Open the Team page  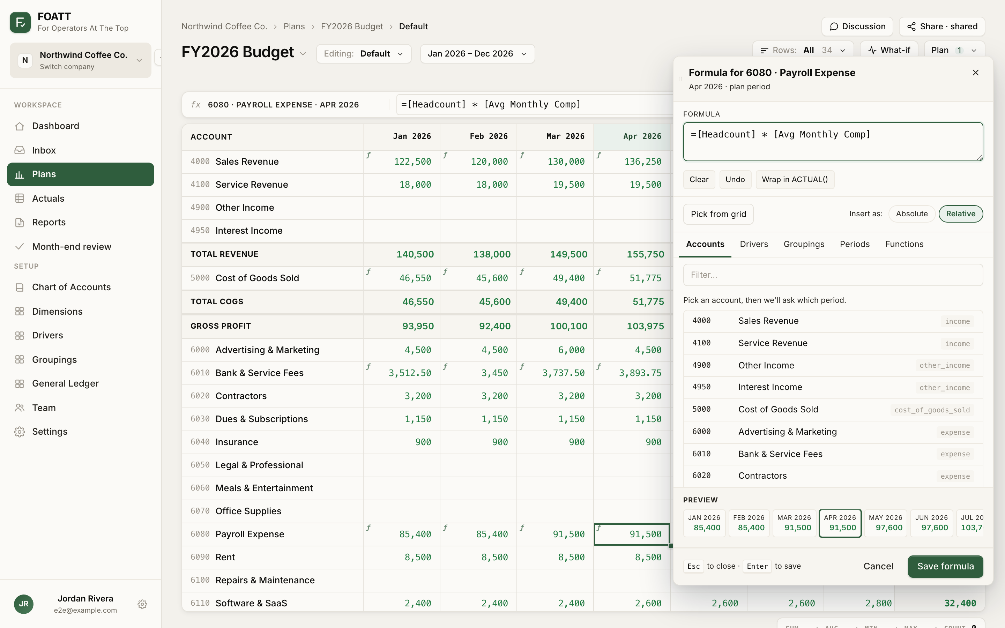(81, 408)
